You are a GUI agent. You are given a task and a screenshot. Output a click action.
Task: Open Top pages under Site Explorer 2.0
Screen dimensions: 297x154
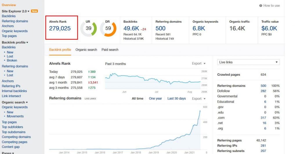[9, 36]
